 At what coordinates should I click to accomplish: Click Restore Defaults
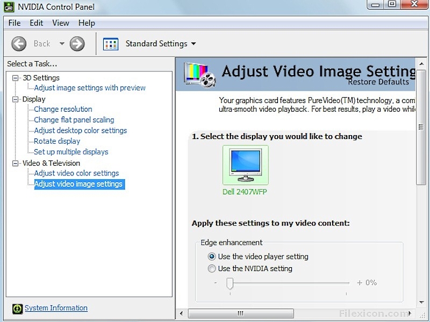click(378, 82)
